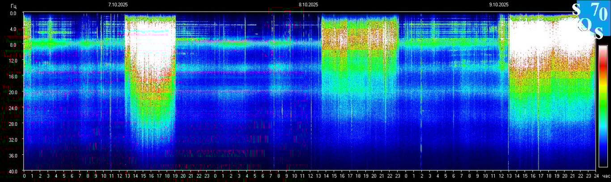Click the 8.0 Hz frequency tick label

[x=13, y=45]
